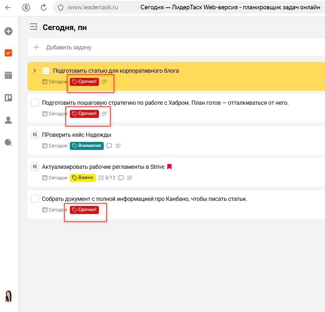The height and width of the screenshot is (312, 325).
Task: Go back using the browser back arrow
Action: coord(8,8)
